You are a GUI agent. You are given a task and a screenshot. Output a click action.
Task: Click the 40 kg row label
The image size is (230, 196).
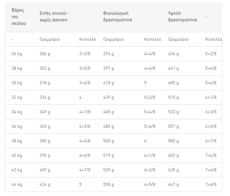point(17,156)
